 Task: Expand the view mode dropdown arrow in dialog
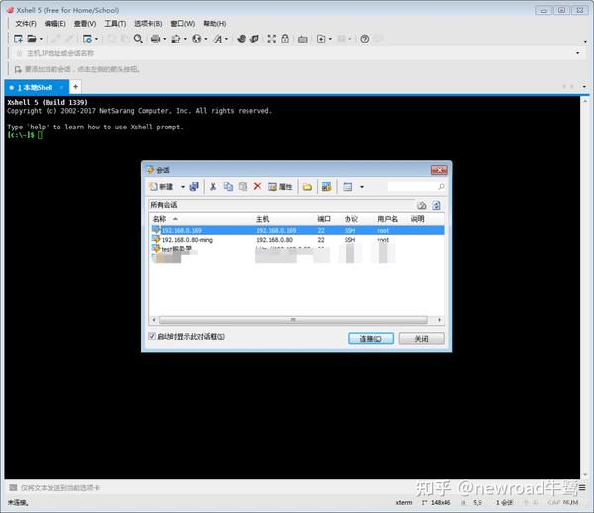[362, 187]
